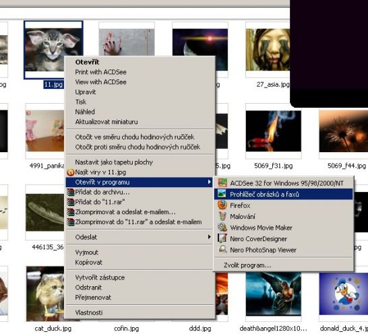Select the death&angel1280x10... thumbnail
The height and width of the screenshot is (336, 368).
(274, 294)
